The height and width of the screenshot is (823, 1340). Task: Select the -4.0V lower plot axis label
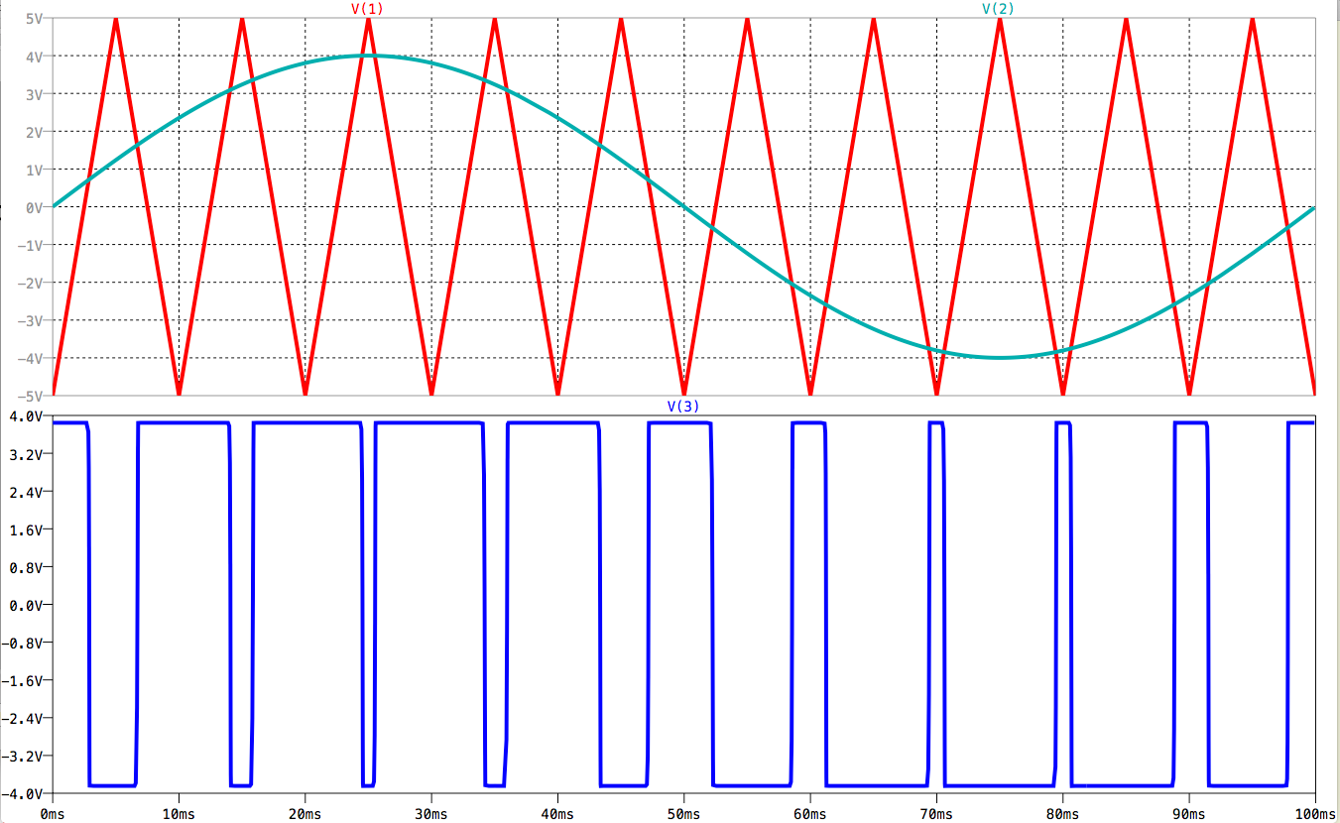(x=25, y=793)
